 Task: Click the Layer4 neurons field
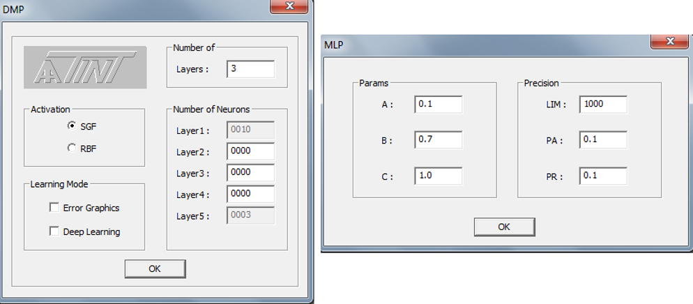(x=250, y=194)
